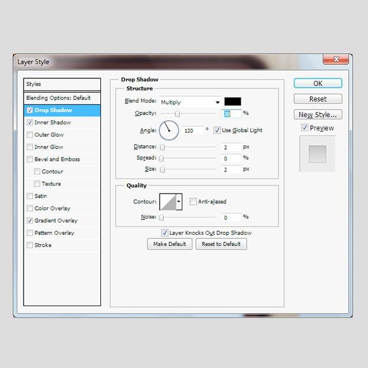Enable the Outer Glow checkbox

(x=29, y=135)
